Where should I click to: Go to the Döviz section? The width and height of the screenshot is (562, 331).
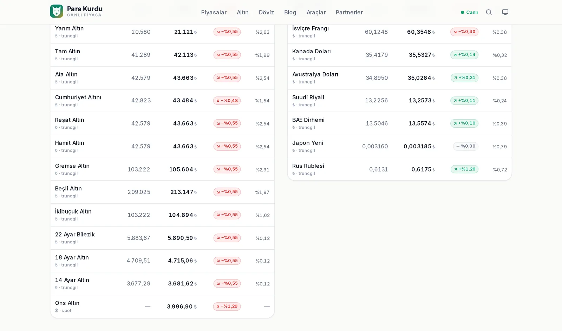pyautogui.click(x=266, y=12)
